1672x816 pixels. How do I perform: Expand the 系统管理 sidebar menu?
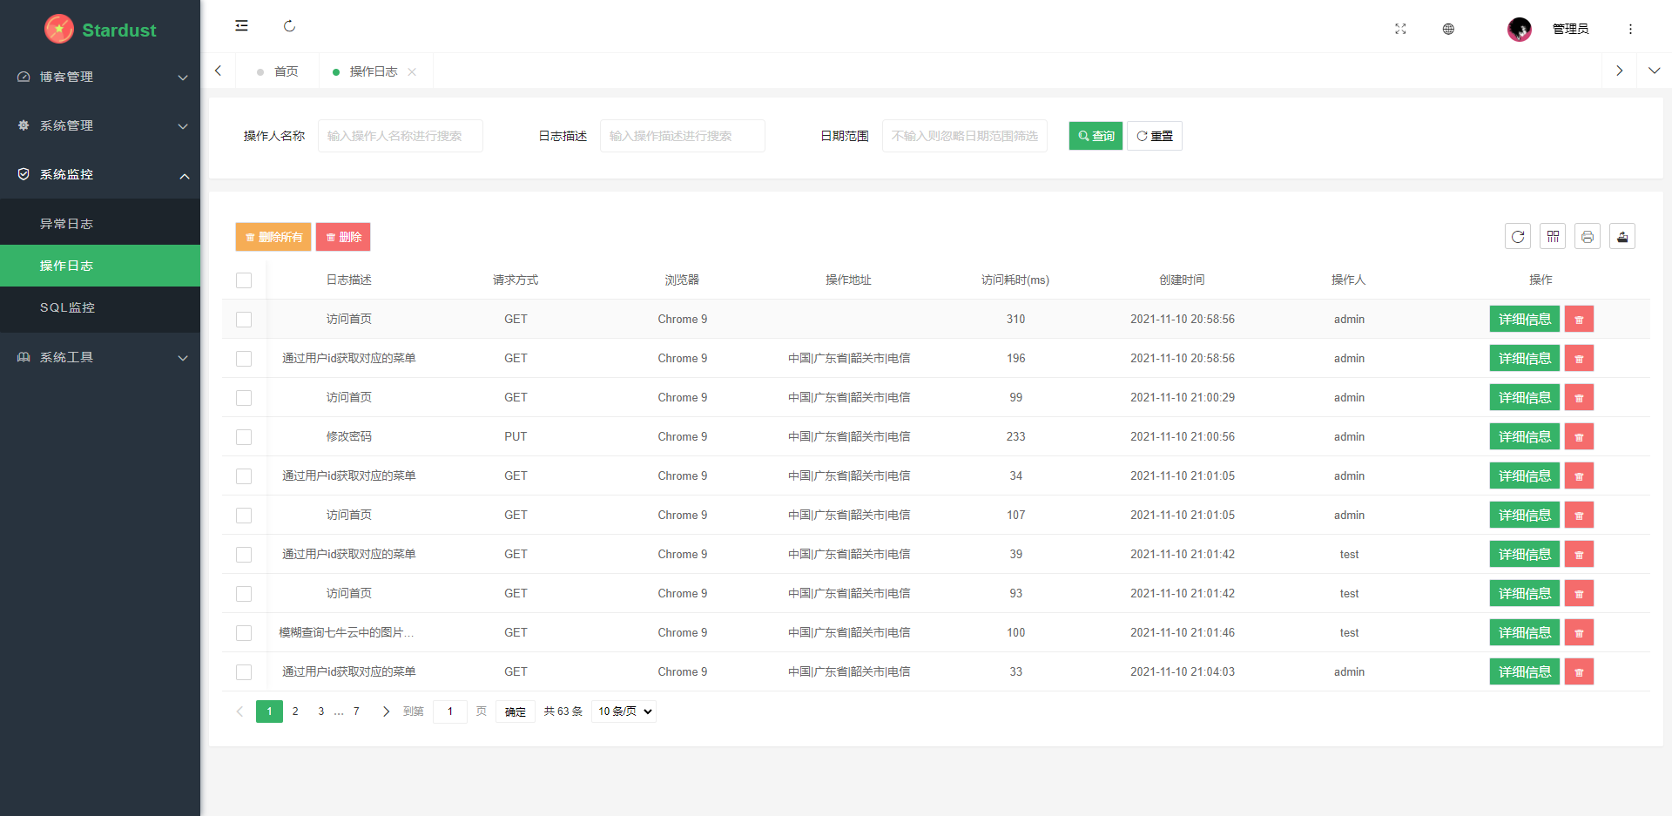click(100, 125)
